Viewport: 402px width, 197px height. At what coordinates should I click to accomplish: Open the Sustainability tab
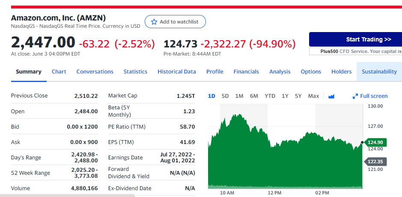pos(379,72)
